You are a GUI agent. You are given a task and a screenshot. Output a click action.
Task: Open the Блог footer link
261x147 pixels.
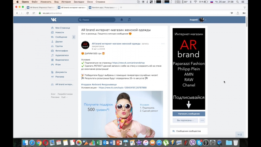click(53, 94)
